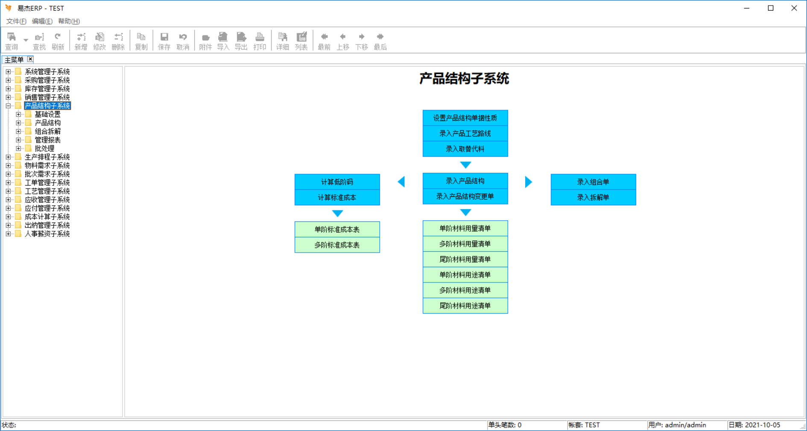
Task: Click the 录入产品结构变更单 button
Action: click(465, 196)
